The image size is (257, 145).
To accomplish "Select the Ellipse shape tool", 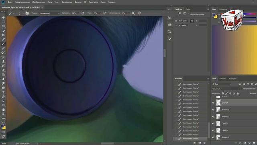I will [3, 105].
